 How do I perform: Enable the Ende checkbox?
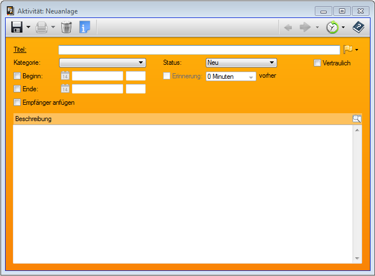(x=17, y=88)
